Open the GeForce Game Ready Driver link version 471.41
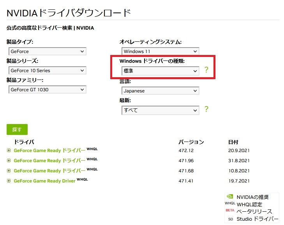The width and height of the screenshot is (284, 225). tap(44, 181)
